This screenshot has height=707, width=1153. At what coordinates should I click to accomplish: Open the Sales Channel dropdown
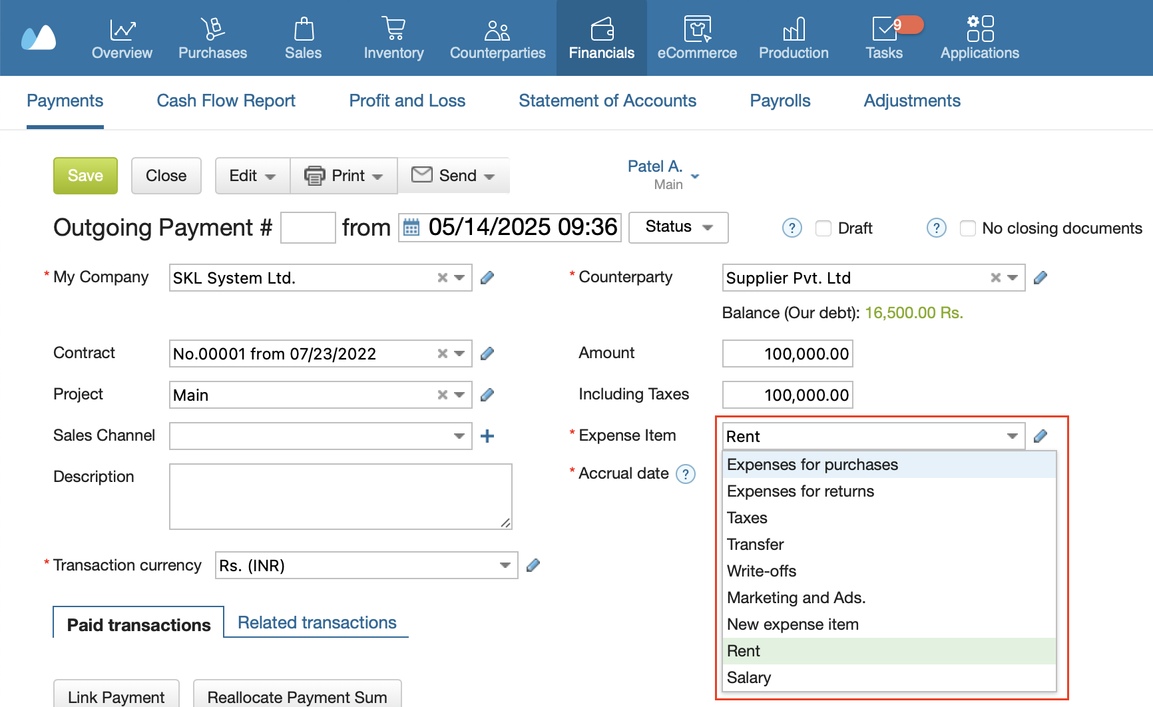coord(459,436)
